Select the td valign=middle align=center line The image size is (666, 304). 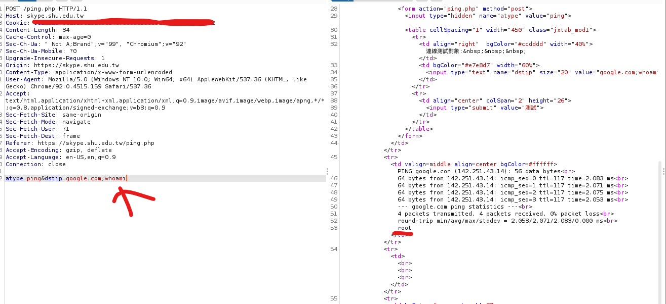pos(474,164)
